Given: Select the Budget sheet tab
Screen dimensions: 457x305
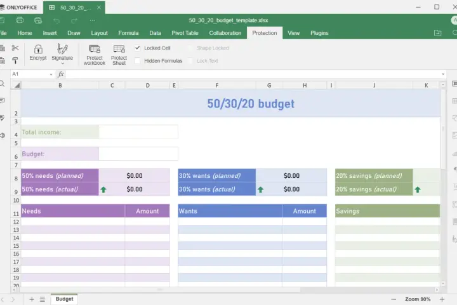Looking at the screenshot, I should click(64, 299).
